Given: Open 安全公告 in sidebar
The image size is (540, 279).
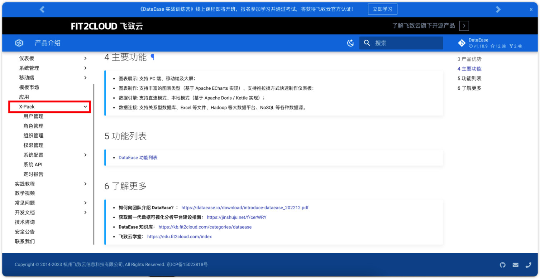Looking at the screenshot, I should pyautogui.click(x=25, y=232).
